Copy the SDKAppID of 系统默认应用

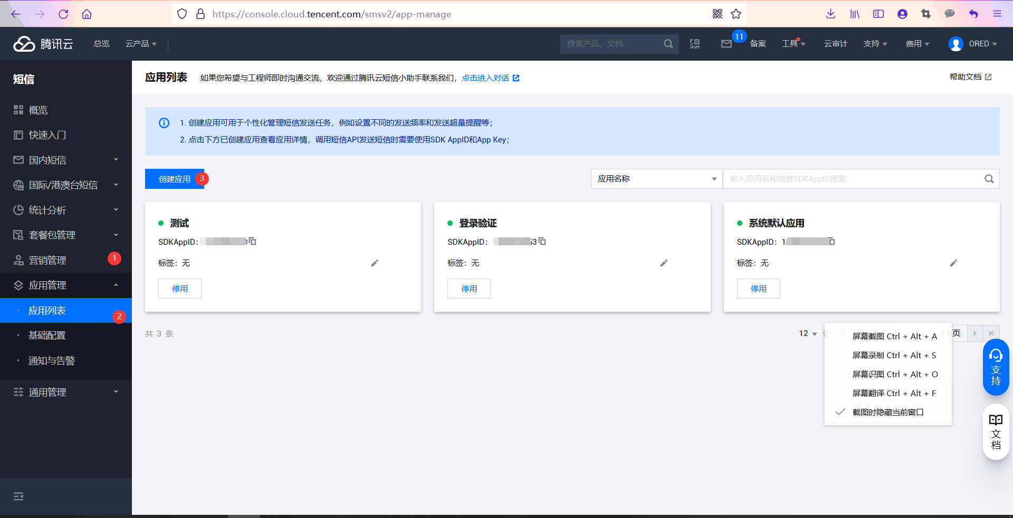click(x=832, y=241)
